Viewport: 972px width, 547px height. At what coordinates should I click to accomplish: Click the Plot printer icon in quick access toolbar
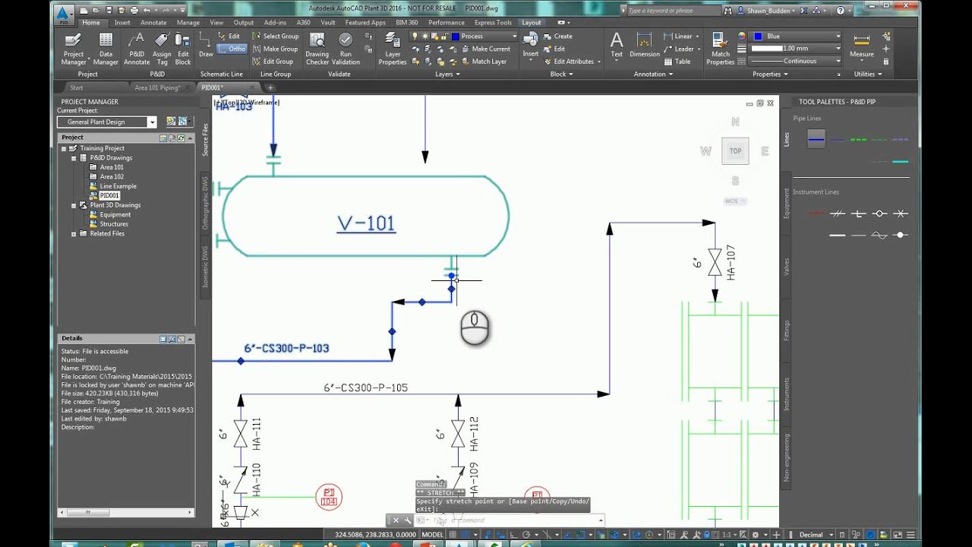pyautogui.click(x=134, y=10)
